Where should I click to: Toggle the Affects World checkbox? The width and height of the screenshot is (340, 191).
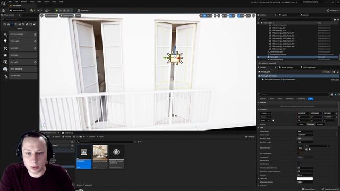[299, 160]
